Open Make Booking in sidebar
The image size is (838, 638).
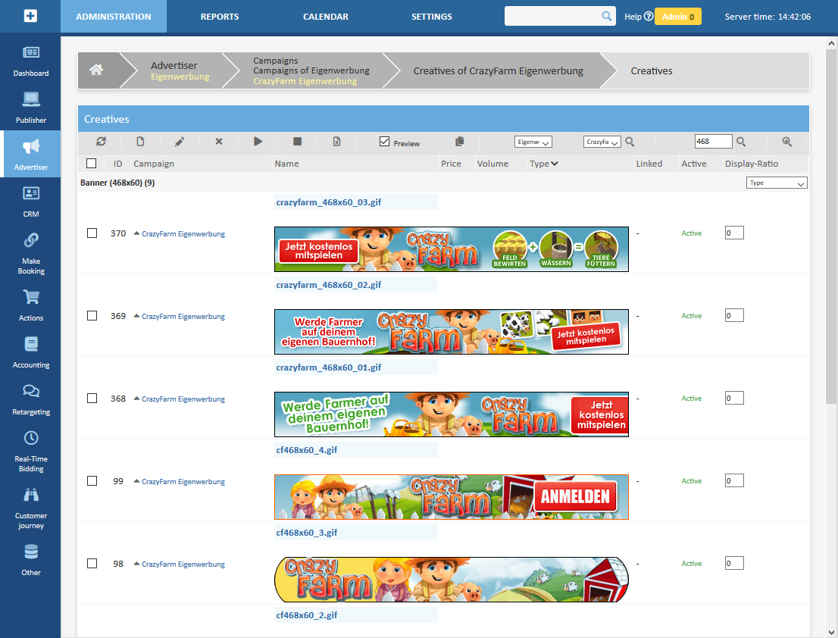(x=30, y=254)
